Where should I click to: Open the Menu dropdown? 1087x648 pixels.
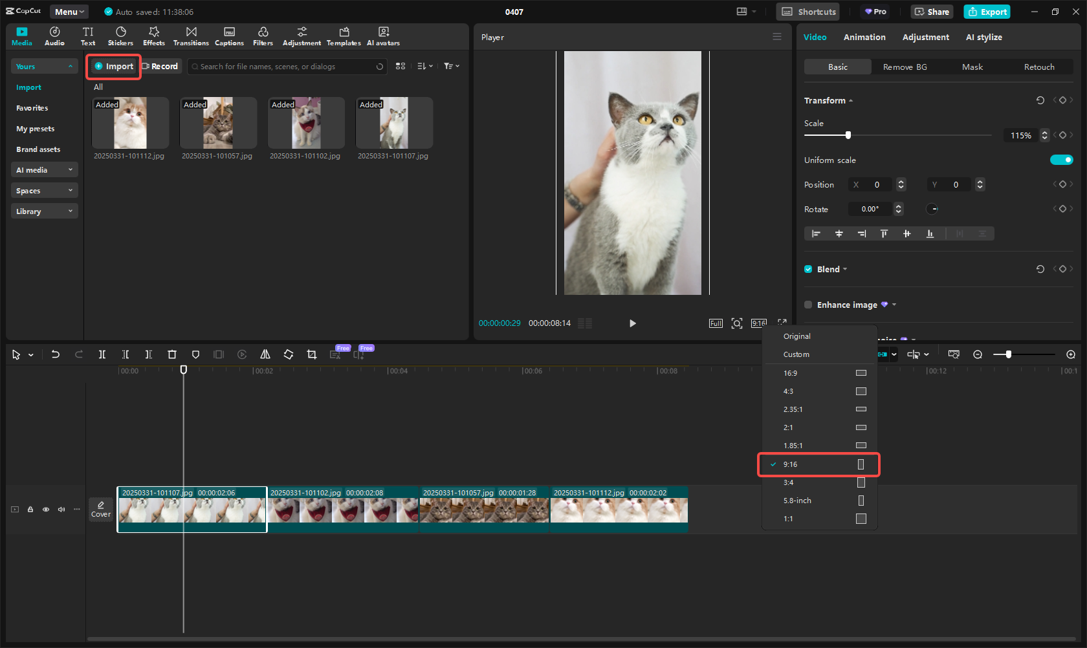click(x=69, y=12)
